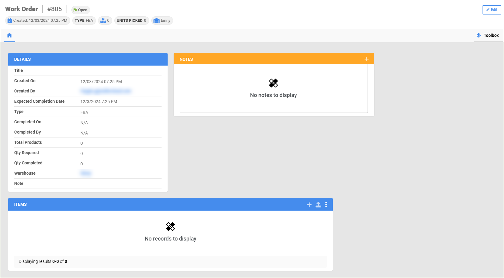Add a new note with plus icon

[x=366, y=59]
